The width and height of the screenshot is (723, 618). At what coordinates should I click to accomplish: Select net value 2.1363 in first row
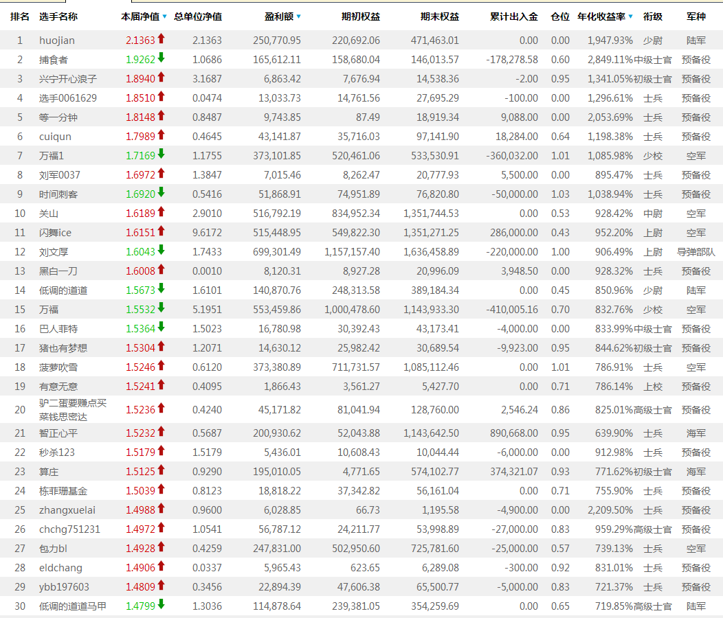pyautogui.click(x=140, y=41)
